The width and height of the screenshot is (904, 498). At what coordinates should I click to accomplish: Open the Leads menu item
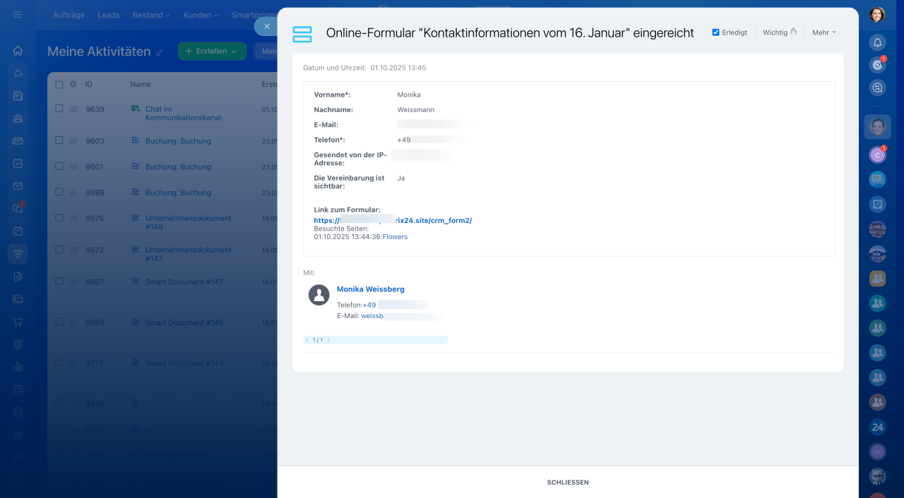[x=108, y=15]
